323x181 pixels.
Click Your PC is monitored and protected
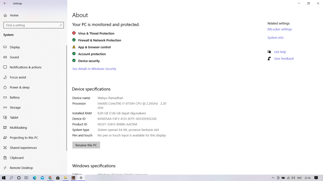click(106, 25)
